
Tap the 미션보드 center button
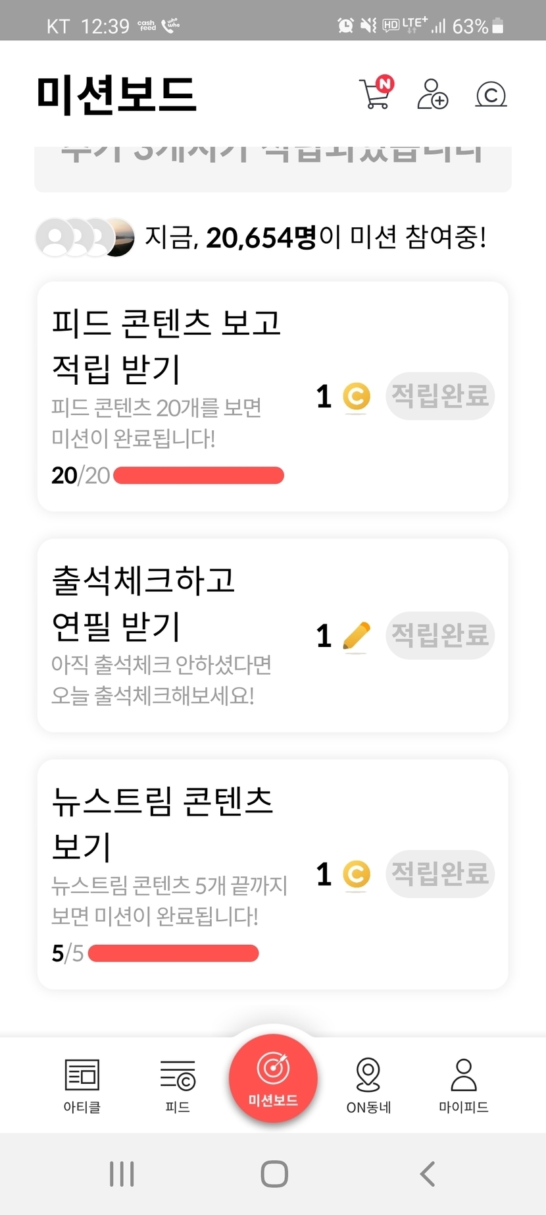click(273, 1079)
